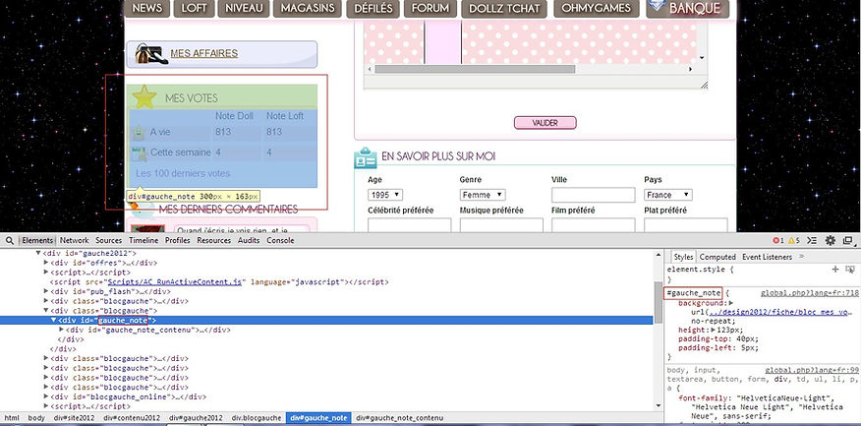The image size is (861, 426).
Task: Open the Resources panel tab
Action: tap(214, 241)
